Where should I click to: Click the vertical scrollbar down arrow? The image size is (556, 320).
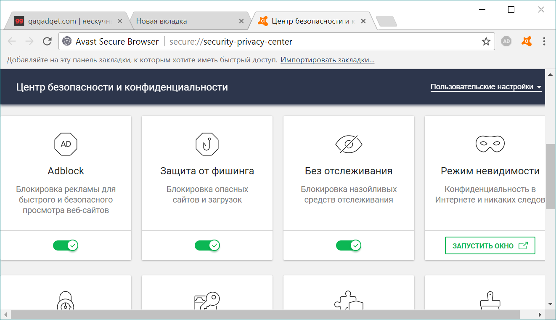coord(551,304)
